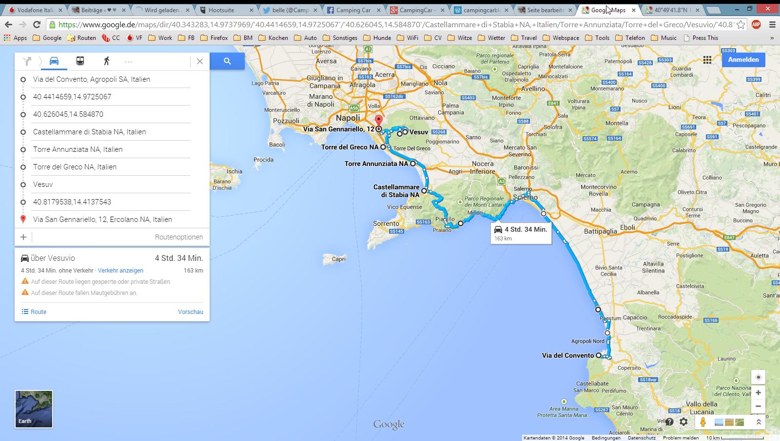Click the zoom in plus button
Screen dimensions: 780x441
[758, 392]
